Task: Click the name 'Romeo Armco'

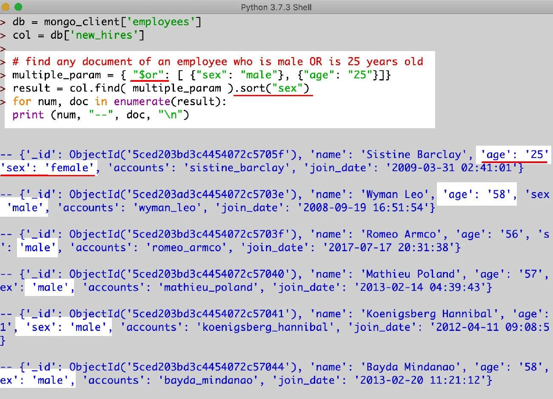Action: tap(401, 234)
